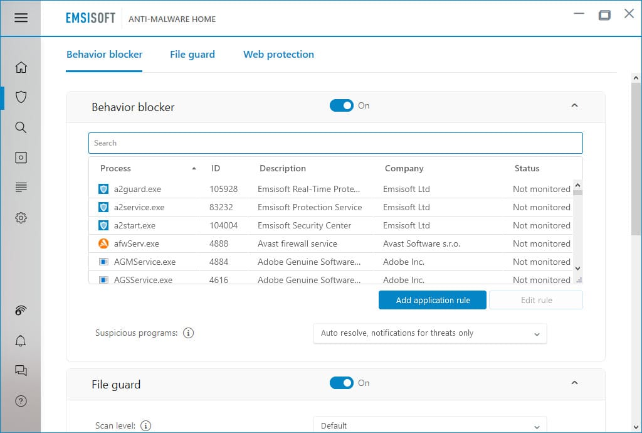
Task: Switch to the Web protection tab
Action: pos(279,55)
